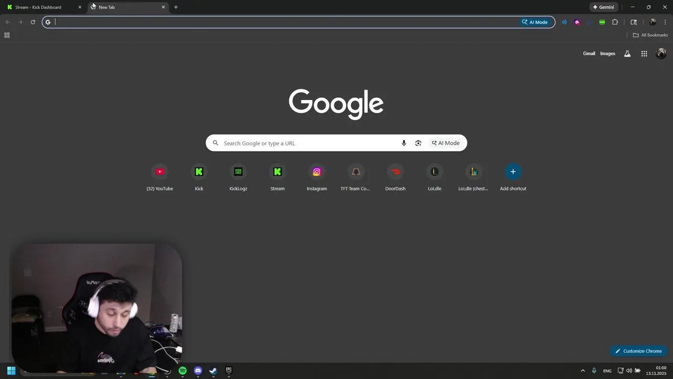Click the microphone tray icon
673x379 pixels.
coord(594,371)
